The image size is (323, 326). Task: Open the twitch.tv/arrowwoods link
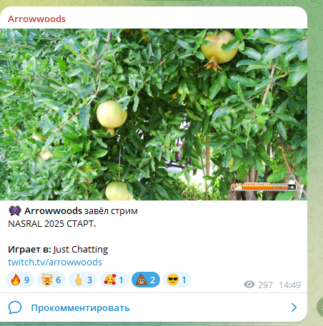[x=55, y=262]
